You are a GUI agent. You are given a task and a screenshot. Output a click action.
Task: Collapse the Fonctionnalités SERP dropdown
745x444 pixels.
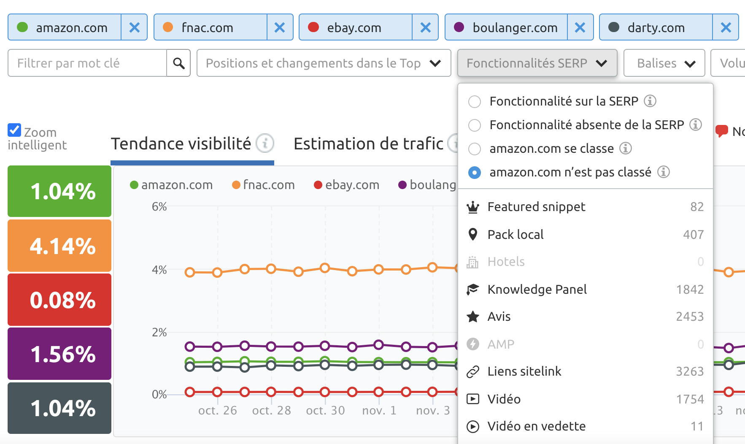[x=537, y=63]
